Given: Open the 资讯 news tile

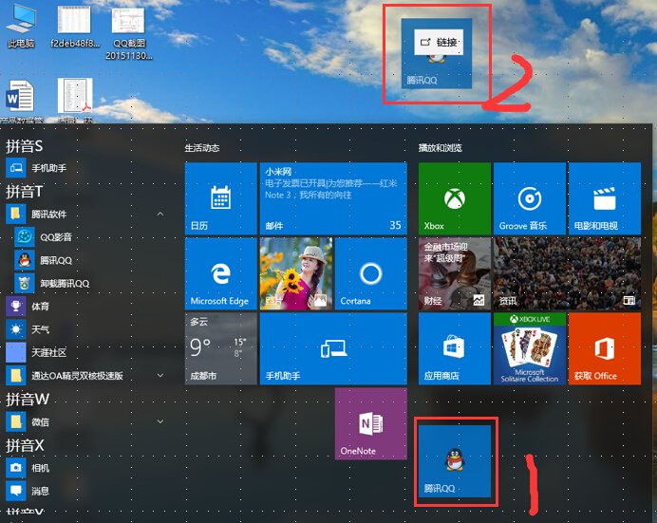Looking at the screenshot, I should (568, 274).
